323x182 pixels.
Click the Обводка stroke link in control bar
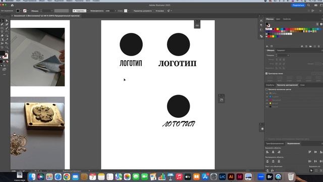coord(35,11)
